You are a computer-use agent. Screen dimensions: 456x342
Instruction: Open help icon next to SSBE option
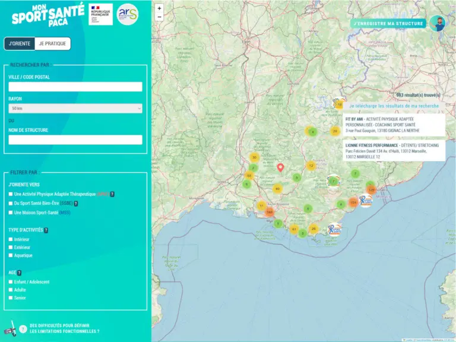[x=76, y=204]
